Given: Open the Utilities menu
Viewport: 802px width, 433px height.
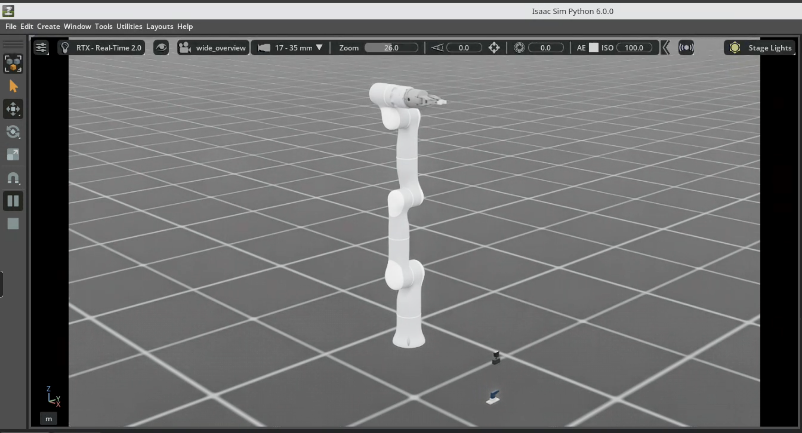Looking at the screenshot, I should [x=129, y=26].
